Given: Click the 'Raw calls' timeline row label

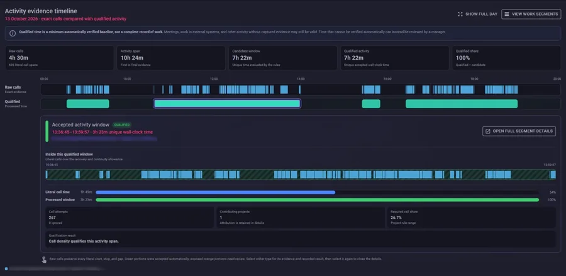Looking at the screenshot, I should 13,87.
